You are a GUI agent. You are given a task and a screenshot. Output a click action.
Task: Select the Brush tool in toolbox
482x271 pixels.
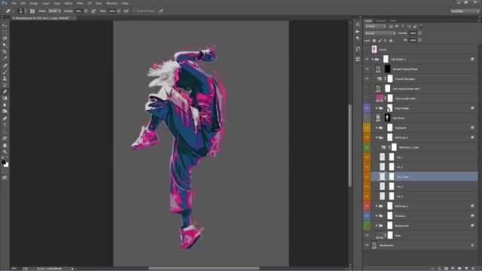click(5, 72)
